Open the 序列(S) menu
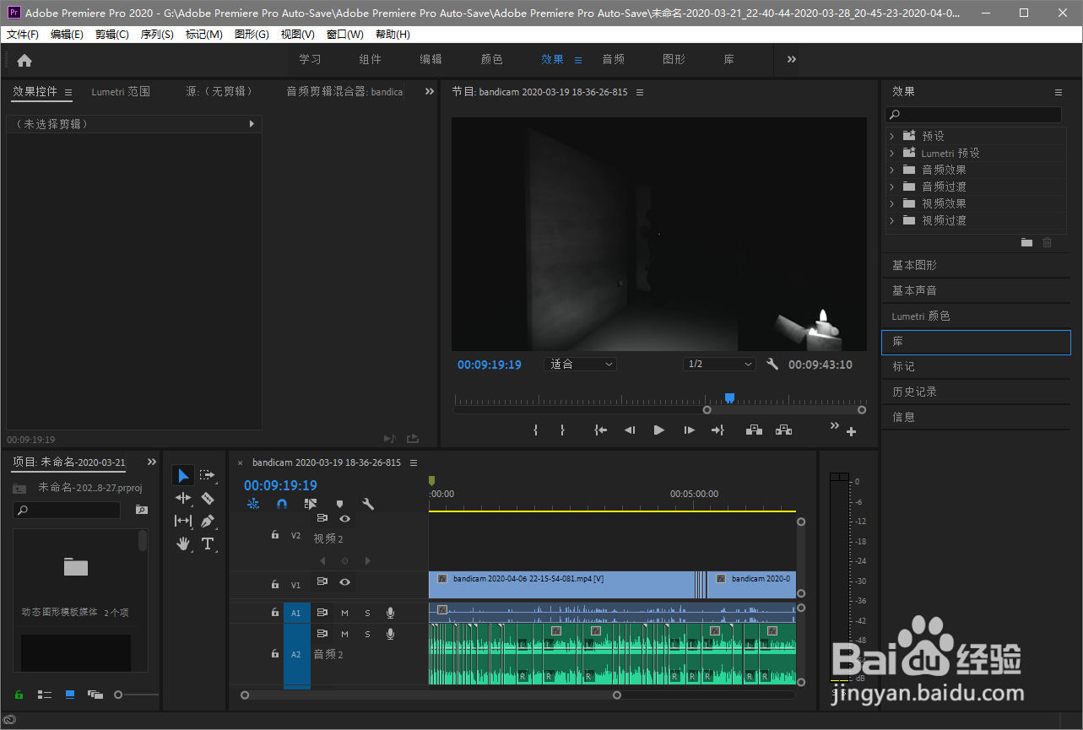This screenshot has width=1083, height=730. tap(157, 35)
